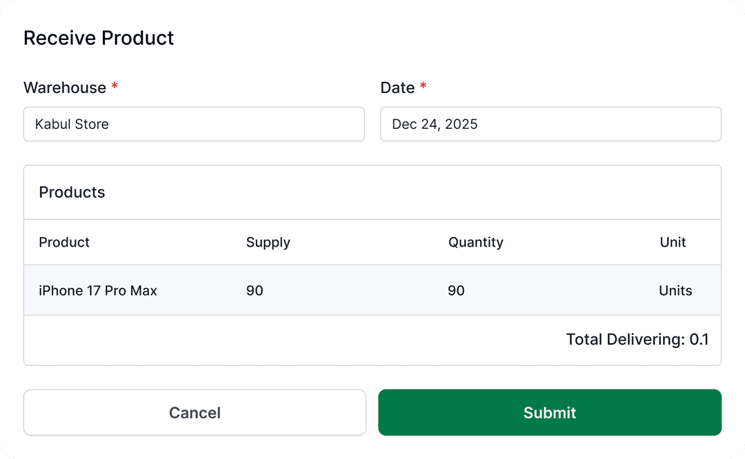745x459 pixels.
Task: Open the Units cell in the product row
Action: (675, 291)
